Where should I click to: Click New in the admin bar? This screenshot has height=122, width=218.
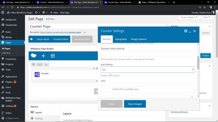pos(54,13)
